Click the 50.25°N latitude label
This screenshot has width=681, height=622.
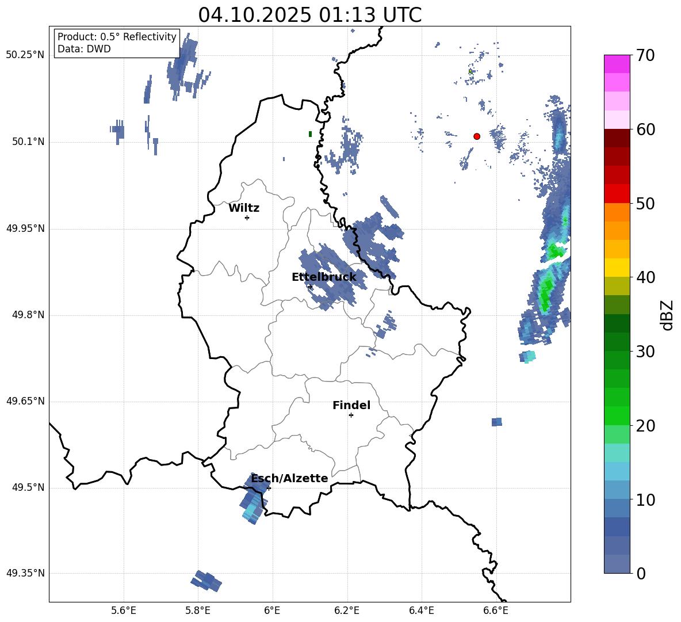point(25,55)
